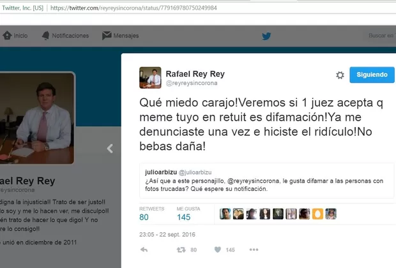This screenshot has width=396, height=268.
Task: Open the fifth liker avatar
Action: click(278, 214)
